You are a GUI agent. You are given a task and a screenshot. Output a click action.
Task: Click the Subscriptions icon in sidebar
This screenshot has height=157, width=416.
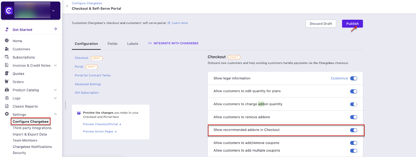click(7, 57)
